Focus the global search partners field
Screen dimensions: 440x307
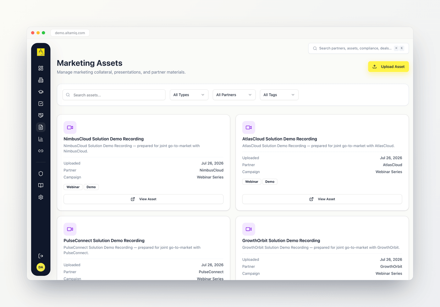(x=359, y=48)
